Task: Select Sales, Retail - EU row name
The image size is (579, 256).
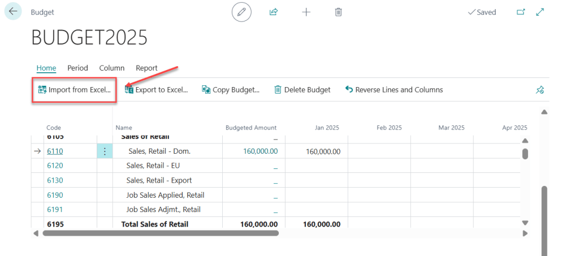Action: (x=153, y=166)
